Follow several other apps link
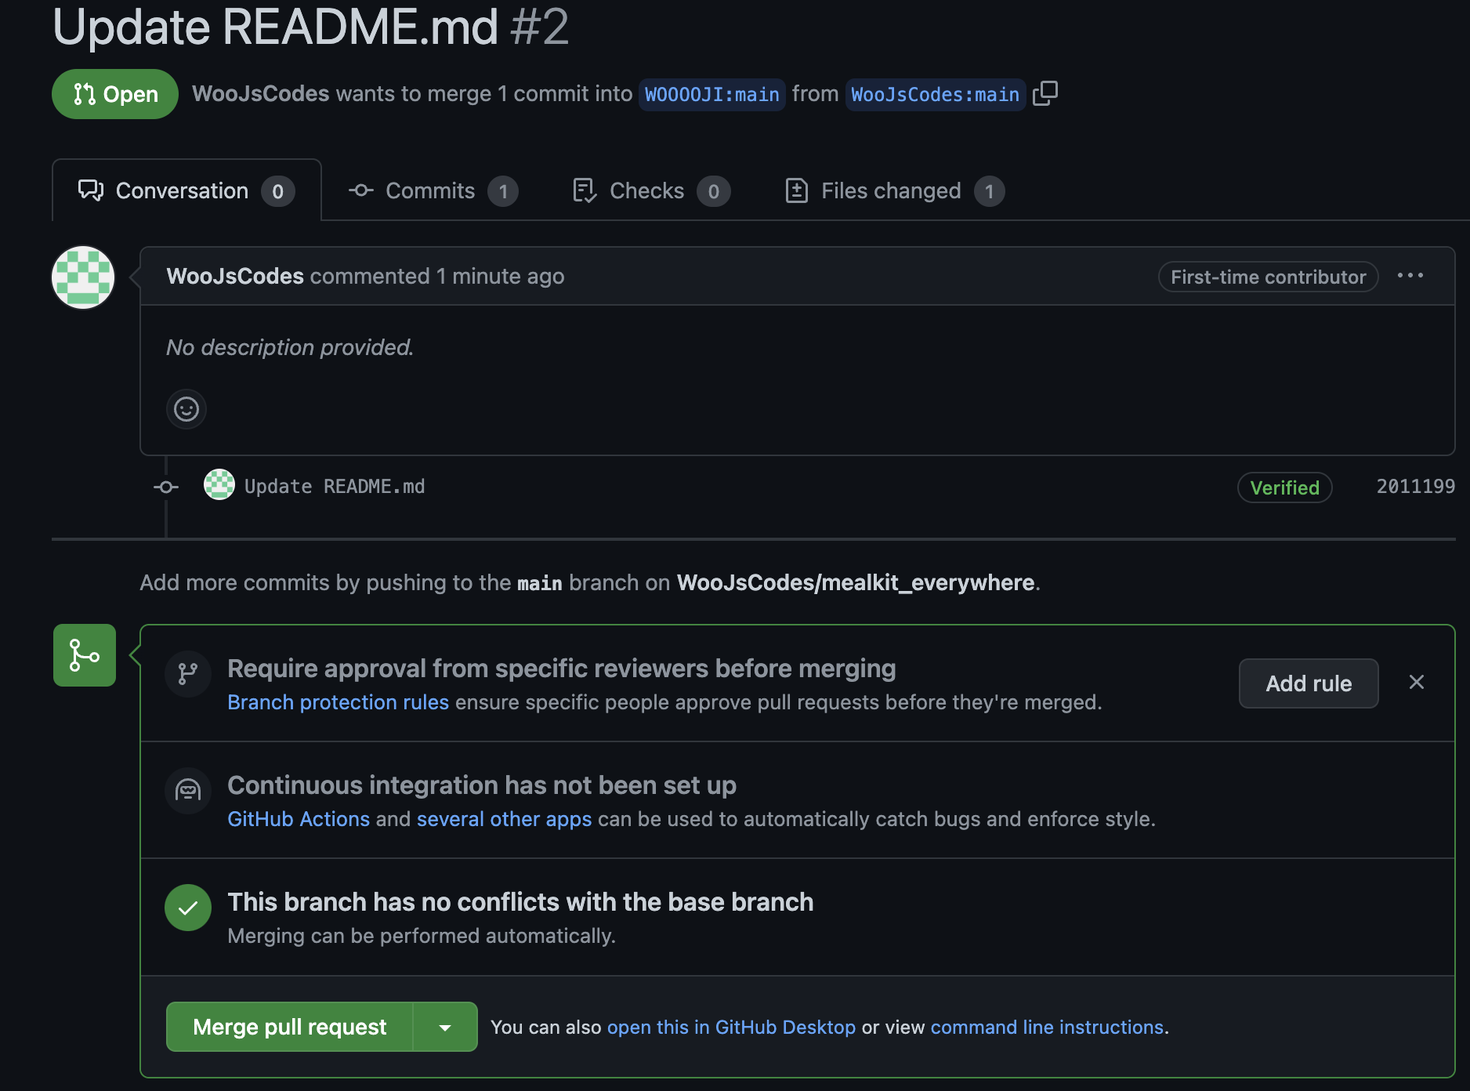The height and width of the screenshot is (1091, 1470). [504, 819]
